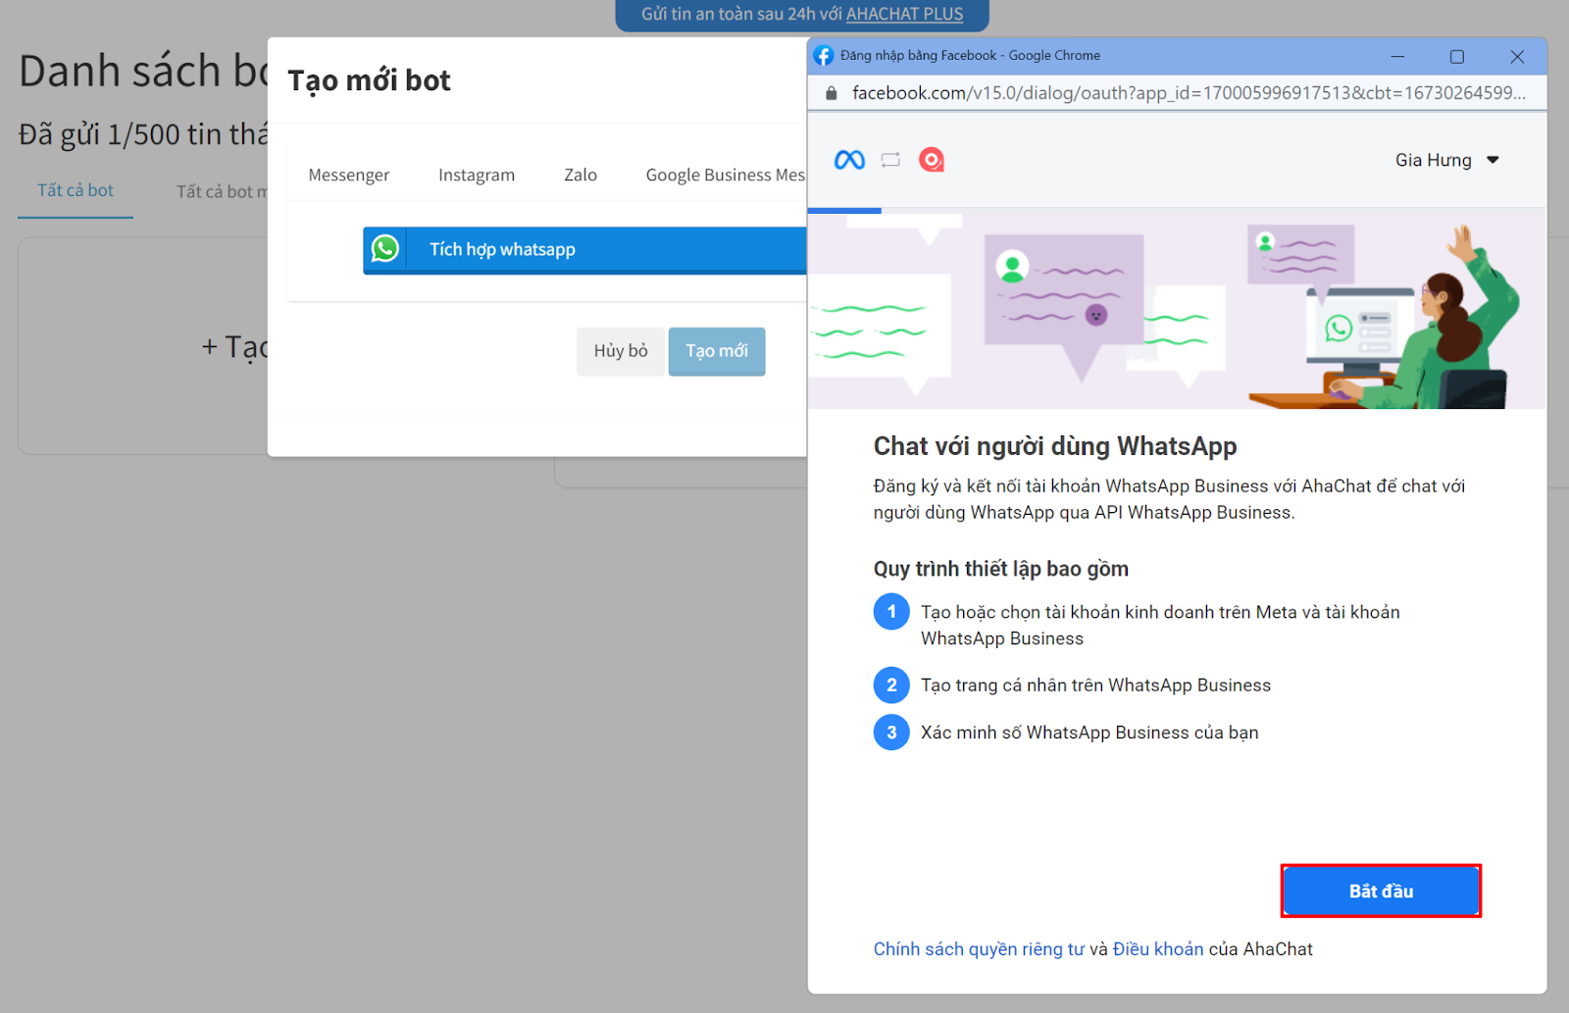
Task: Click heading "Chat với người dùng WhatsApp"
Action: (x=1055, y=446)
